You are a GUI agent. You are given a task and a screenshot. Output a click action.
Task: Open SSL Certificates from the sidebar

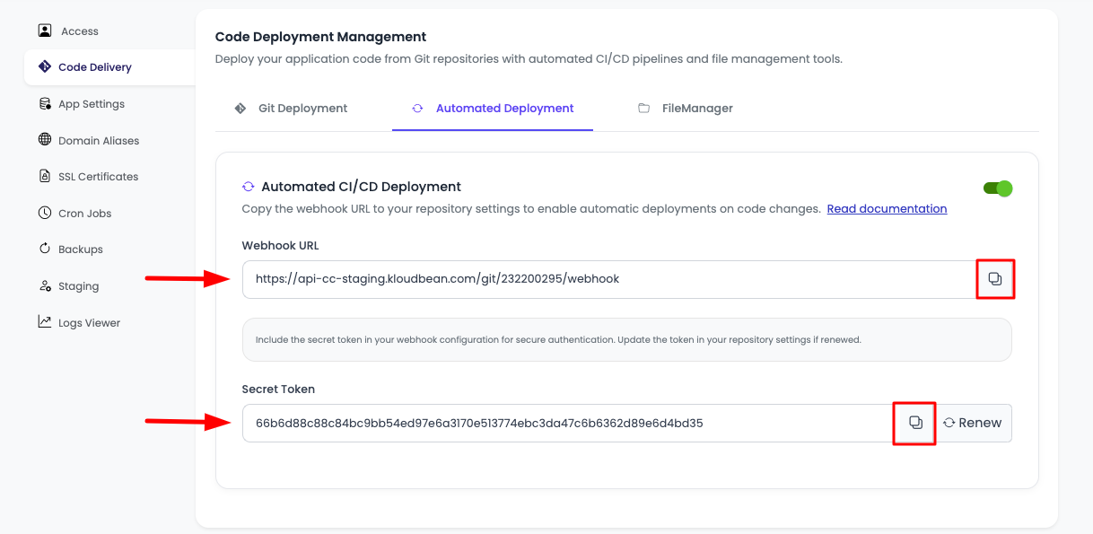click(x=99, y=176)
